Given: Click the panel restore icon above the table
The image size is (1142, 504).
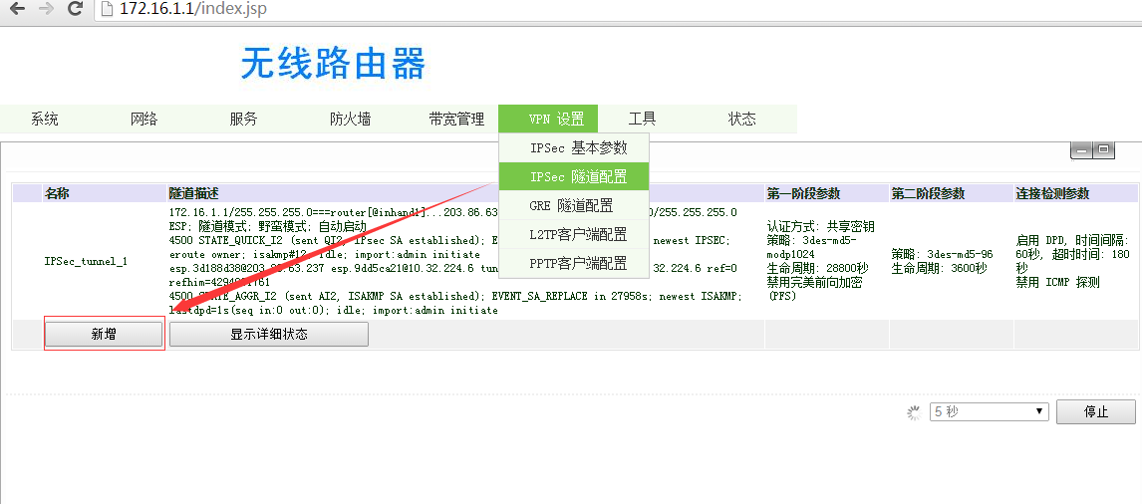Looking at the screenshot, I should pyautogui.click(x=1103, y=149).
